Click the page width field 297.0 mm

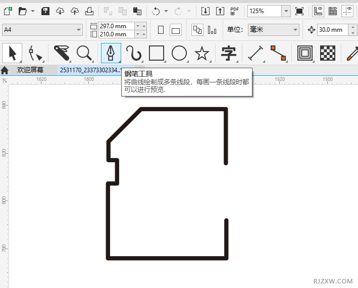point(116,26)
